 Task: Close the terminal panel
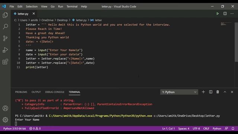click(232, 92)
